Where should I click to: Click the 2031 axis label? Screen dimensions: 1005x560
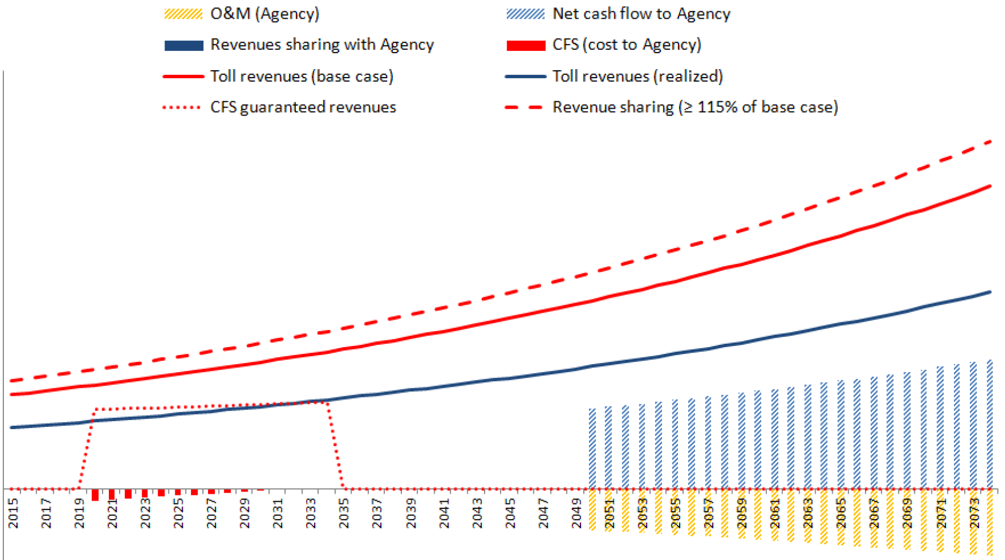point(278,513)
